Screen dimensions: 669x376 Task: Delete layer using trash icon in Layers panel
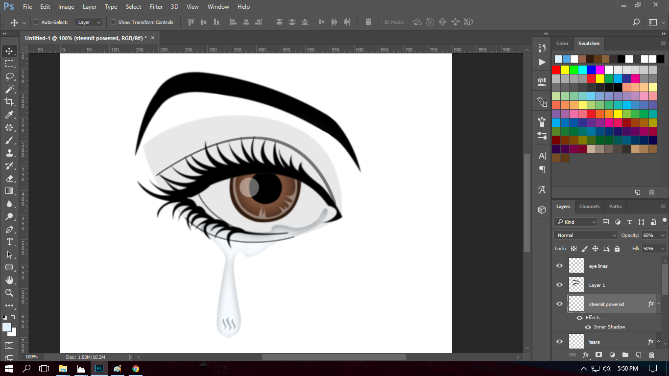[651, 354]
